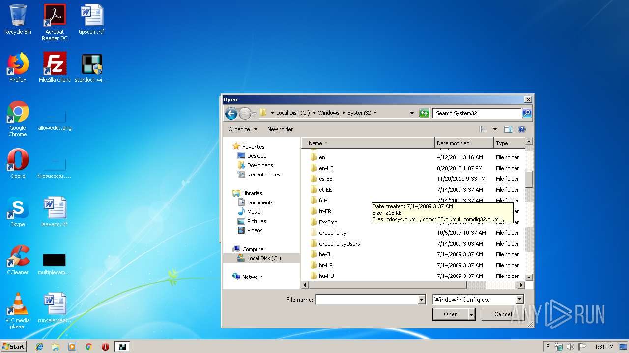Image resolution: width=629 pixels, height=353 pixels.
Task: Expand subfolders arrow after System32
Action: [x=375, y=113]
